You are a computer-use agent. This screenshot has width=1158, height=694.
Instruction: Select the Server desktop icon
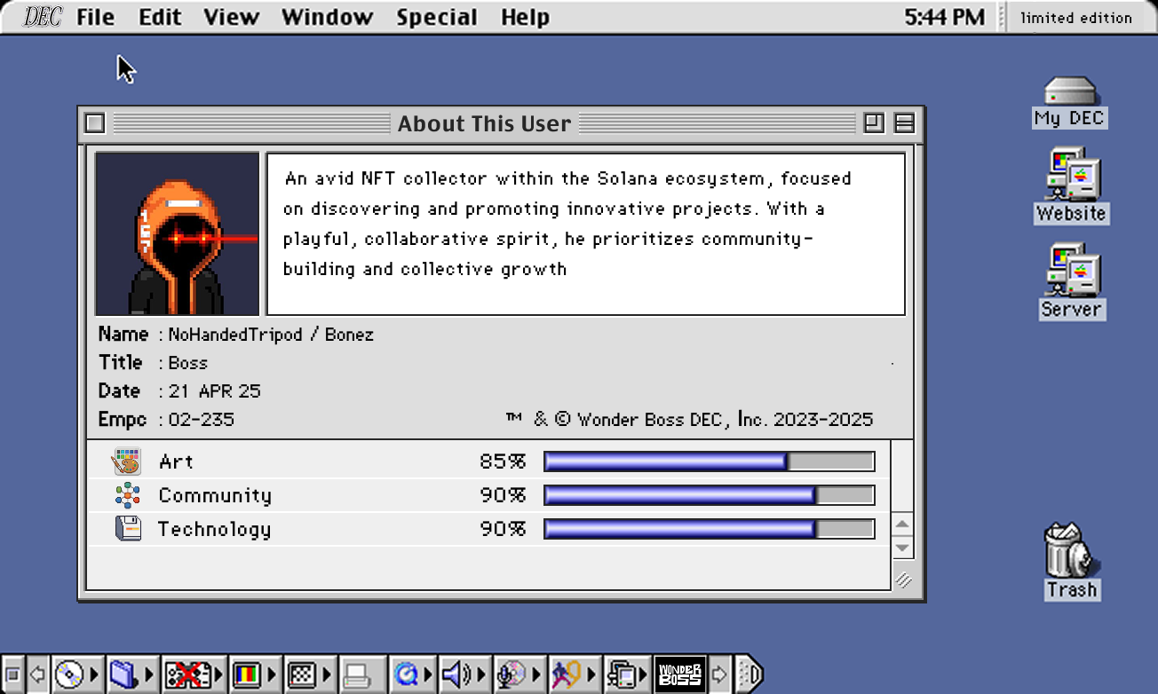point(1071,282)
